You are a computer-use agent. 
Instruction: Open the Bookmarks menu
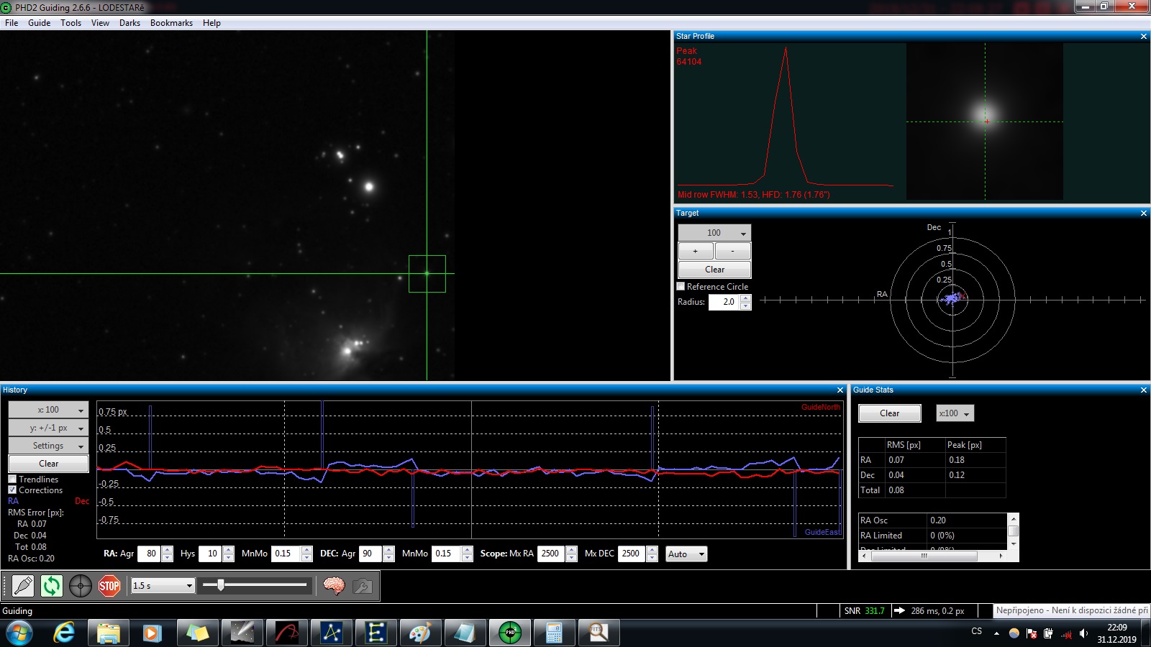pyautogui.click(x=171, y=23)
